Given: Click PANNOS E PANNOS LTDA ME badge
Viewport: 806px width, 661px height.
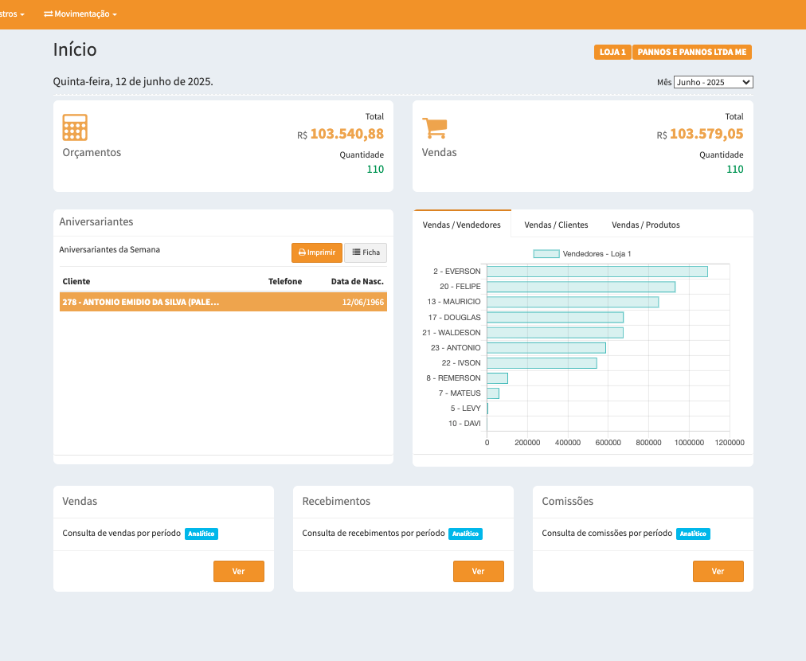Looking at the screenshot, I should (x=692, y=52).
